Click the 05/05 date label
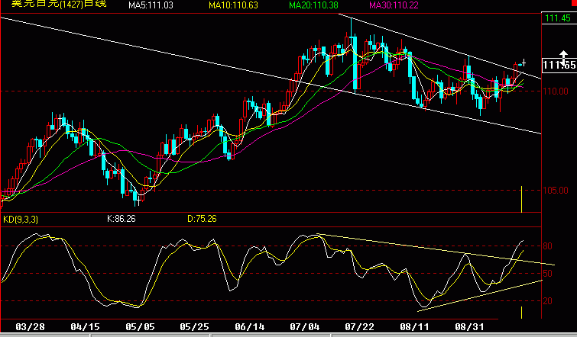 [x=140, y=327]
